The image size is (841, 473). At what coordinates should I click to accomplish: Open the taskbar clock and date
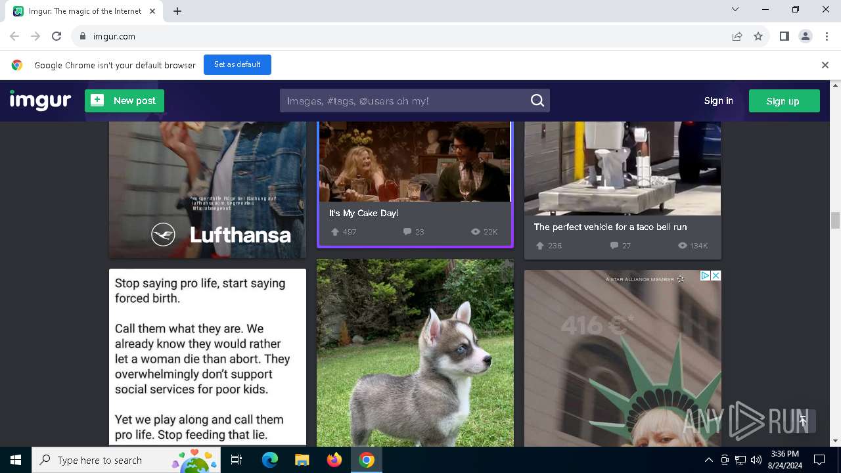tap(784, 460)
